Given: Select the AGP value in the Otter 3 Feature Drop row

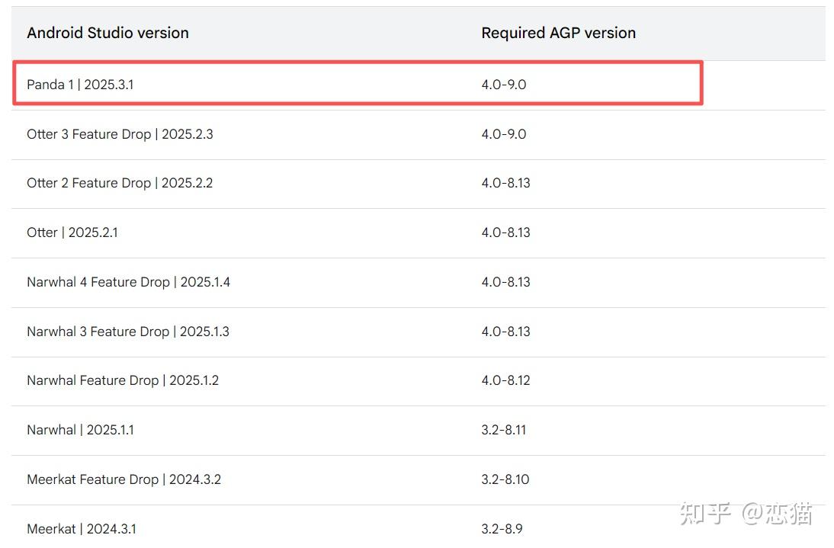Looking at the screenshot, I should tap(504, 134).
